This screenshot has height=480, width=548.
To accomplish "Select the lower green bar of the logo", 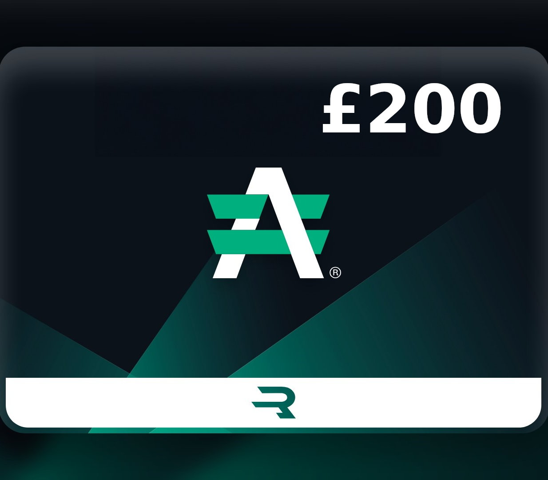I will click(268, 242).
